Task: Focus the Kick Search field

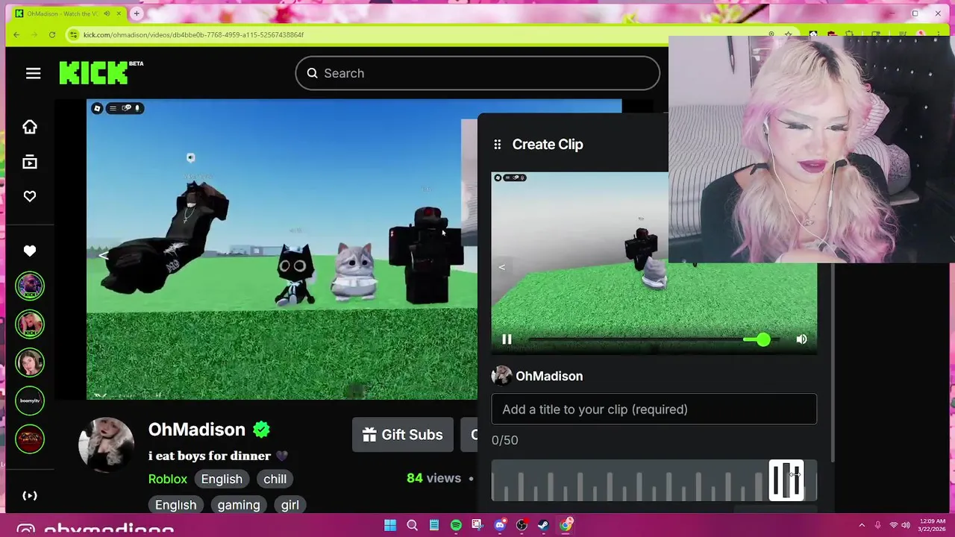Action: click(477, 73)
